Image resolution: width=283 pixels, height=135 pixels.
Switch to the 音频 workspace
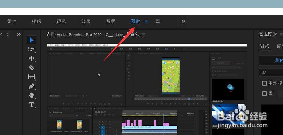111,22
